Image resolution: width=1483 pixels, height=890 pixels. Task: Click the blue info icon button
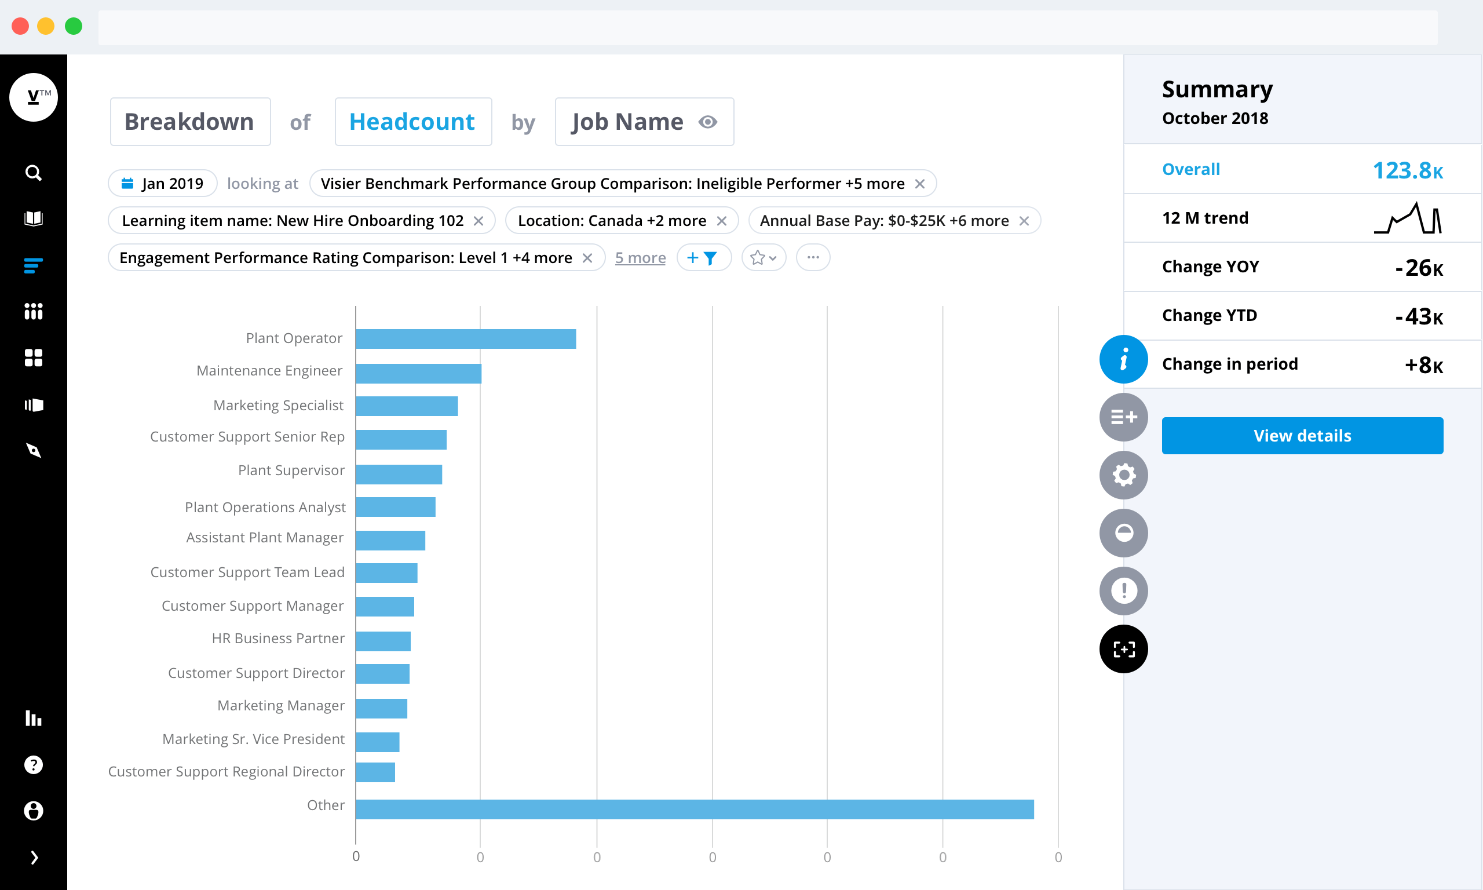[x=1123, y=359]
